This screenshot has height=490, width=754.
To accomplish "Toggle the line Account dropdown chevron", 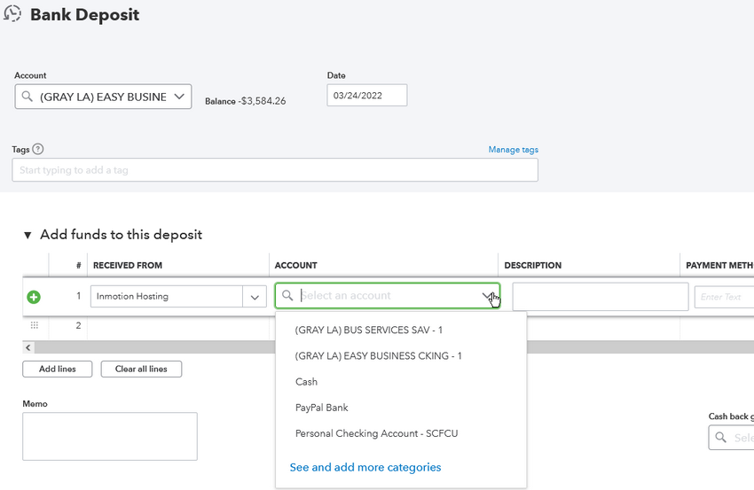I will (x=487, y=296).
